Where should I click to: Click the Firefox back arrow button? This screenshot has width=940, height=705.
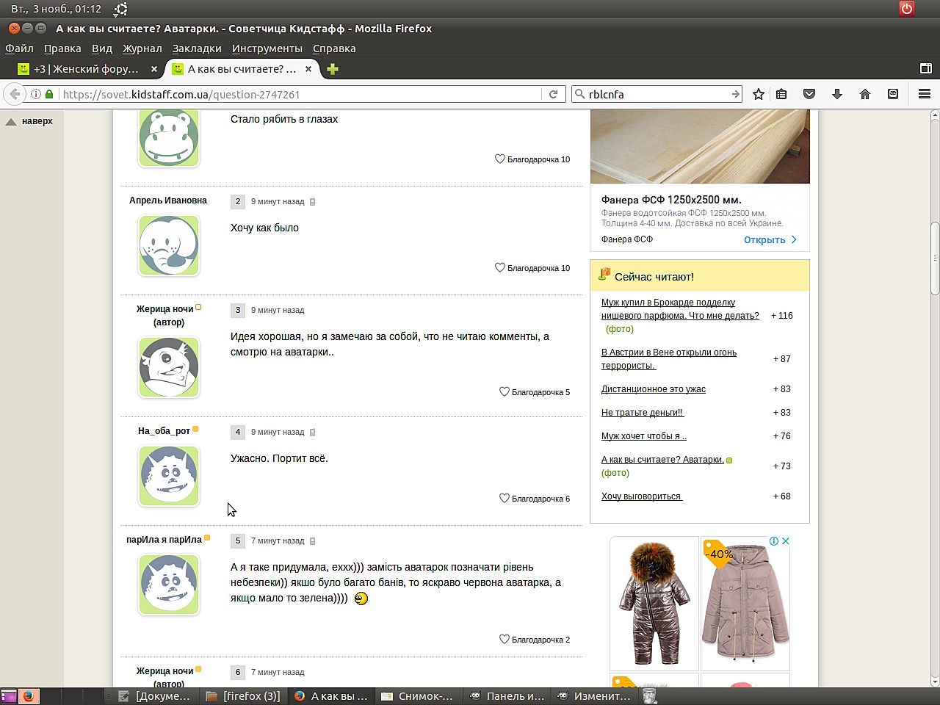(x=15, y=94)
